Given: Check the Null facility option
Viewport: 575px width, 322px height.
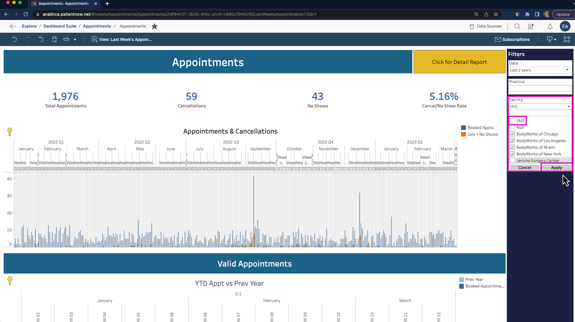Looking at the screenshot, I should [x=512, y=127].
